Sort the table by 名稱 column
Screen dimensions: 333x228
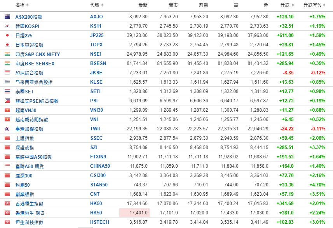pyautogui.click(x=22, y=5)
